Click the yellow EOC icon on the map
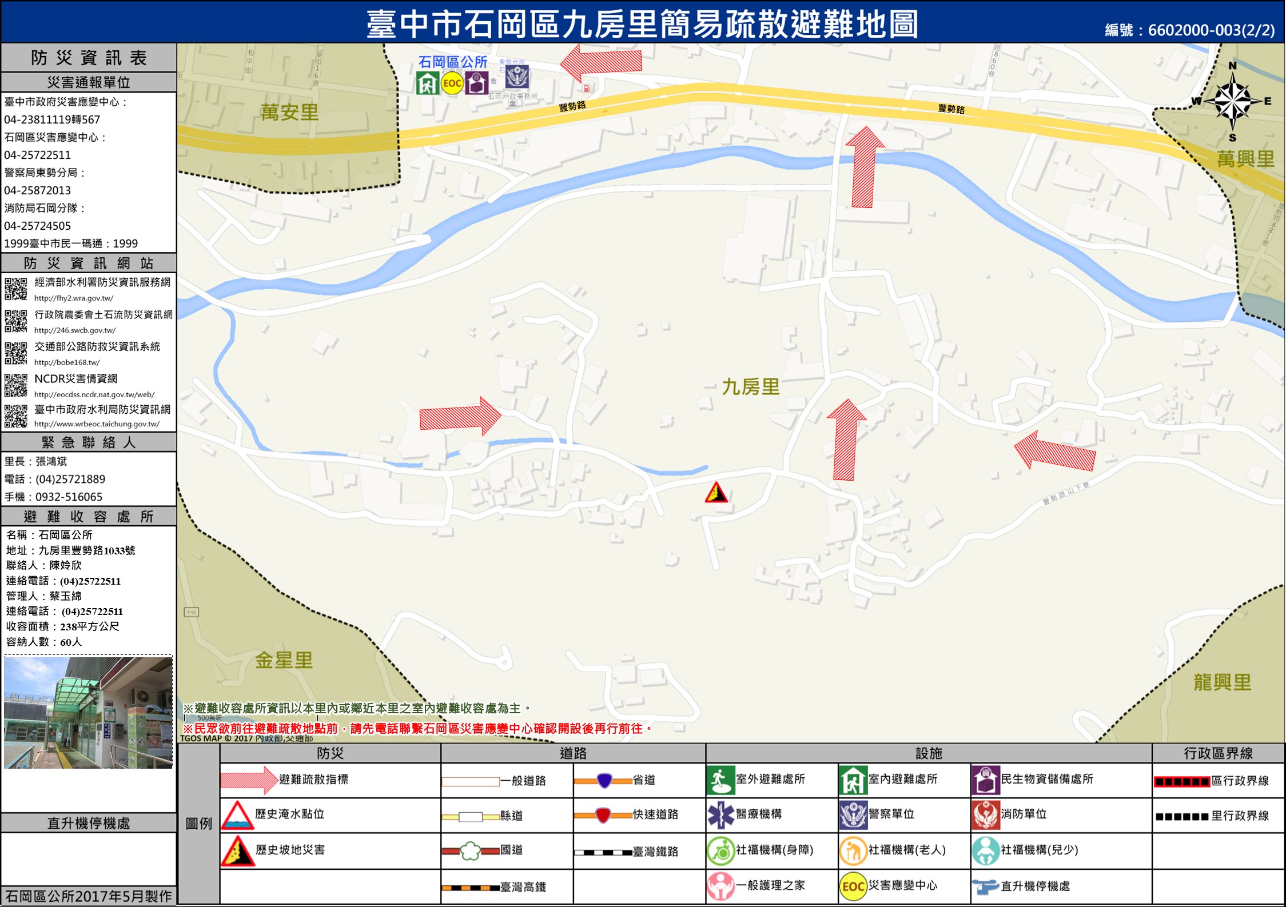 point(452,84)
